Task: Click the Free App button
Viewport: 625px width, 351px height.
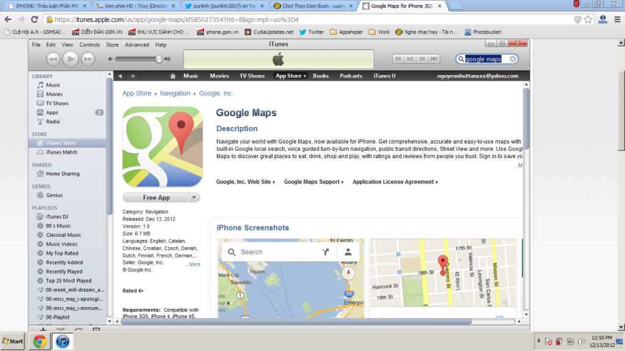Action: pyautogui.click(x=156, y=198)
